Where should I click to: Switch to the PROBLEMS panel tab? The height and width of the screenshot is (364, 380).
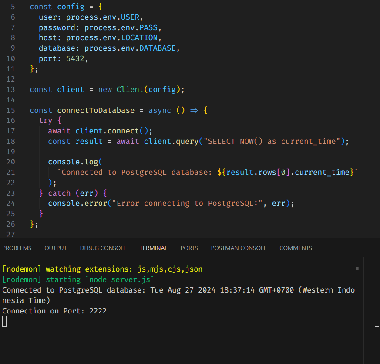point(17,248)
